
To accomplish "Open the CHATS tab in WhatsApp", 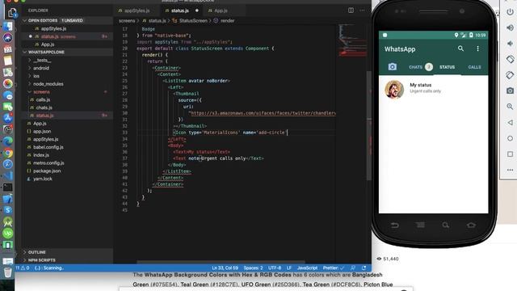I will tap(420, 67).
